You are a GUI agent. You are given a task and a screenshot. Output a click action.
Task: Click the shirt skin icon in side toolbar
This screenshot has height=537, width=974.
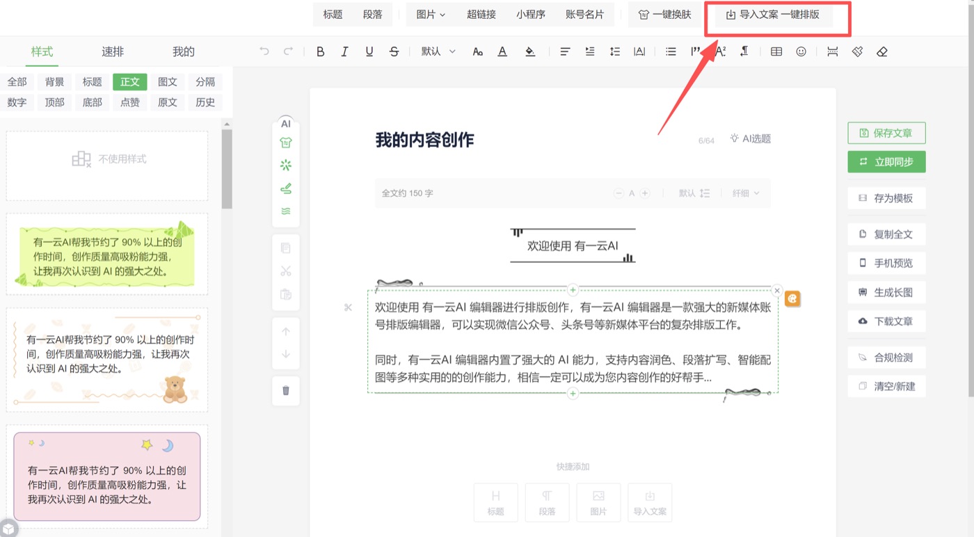pos(286,143)
